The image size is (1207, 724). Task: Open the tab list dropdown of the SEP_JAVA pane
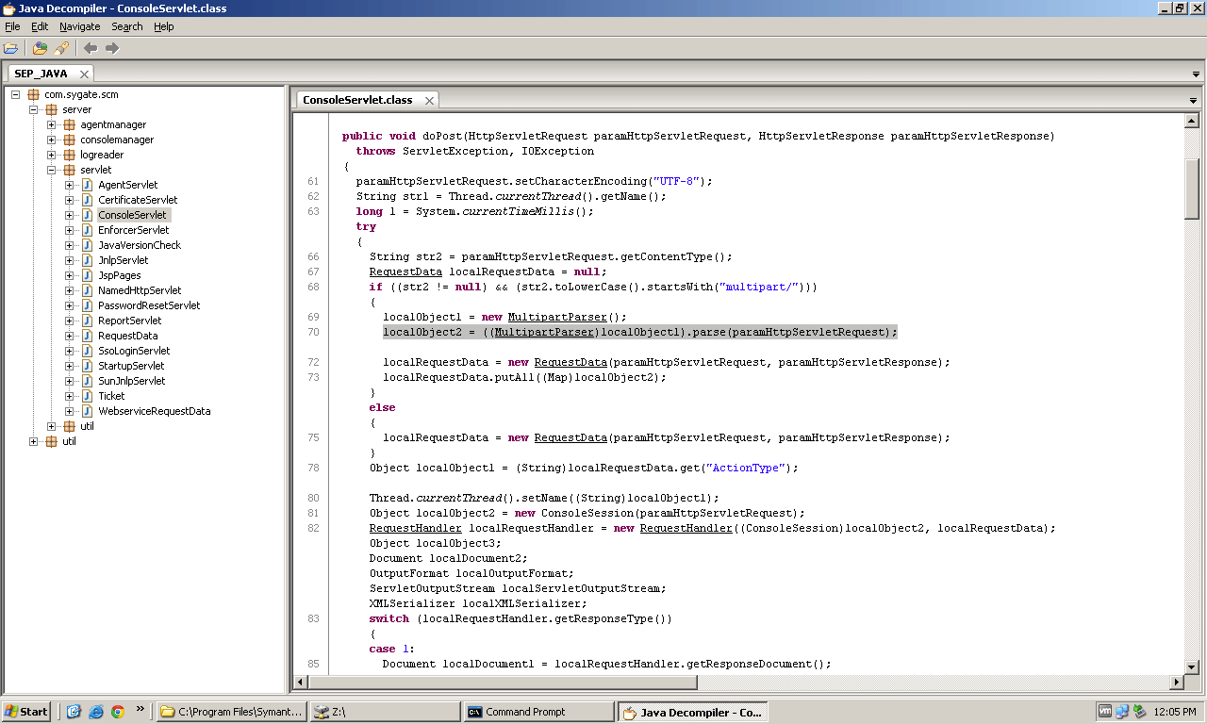[x=1197, y=74]
